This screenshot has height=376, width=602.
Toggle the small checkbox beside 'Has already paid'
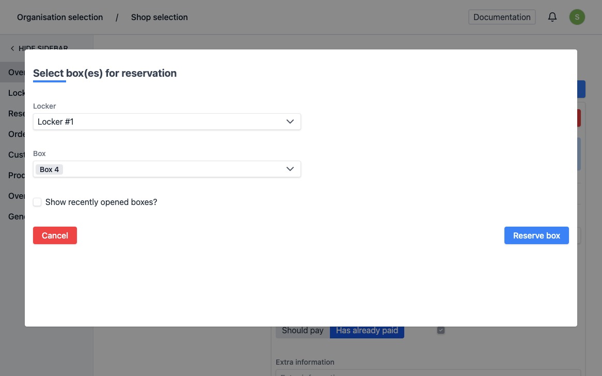point(440,330)
